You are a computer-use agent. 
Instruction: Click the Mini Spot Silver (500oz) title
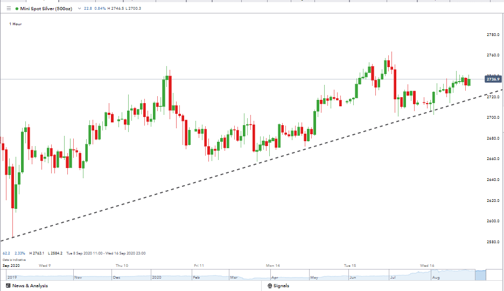47,9
